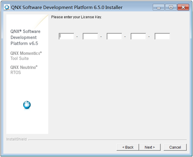Screen dimensions: 193x157
Task: Click the 'Please enter your License Key.' text
Action: pos(77,17)
